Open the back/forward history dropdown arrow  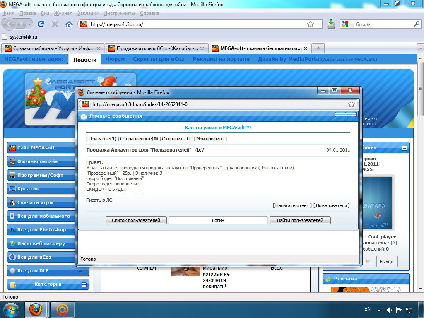pos(29,24)
